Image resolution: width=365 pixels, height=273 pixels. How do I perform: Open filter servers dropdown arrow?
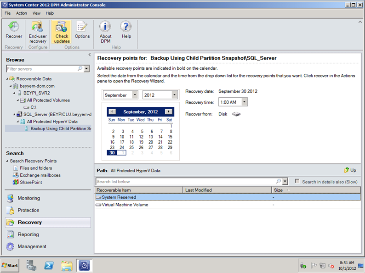[86, 69]
